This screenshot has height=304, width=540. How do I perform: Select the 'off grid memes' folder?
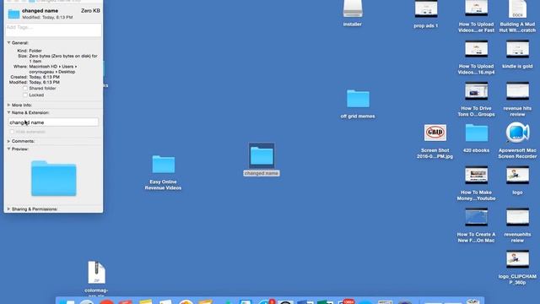tap(358, 99)
